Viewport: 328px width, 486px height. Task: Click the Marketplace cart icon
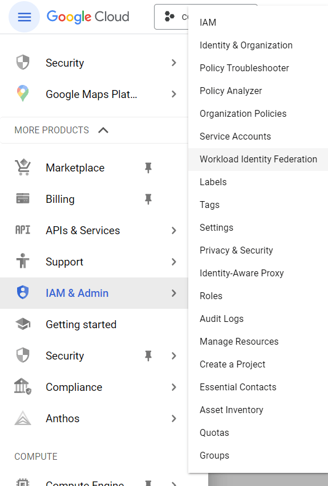click(x=23, y=168)
